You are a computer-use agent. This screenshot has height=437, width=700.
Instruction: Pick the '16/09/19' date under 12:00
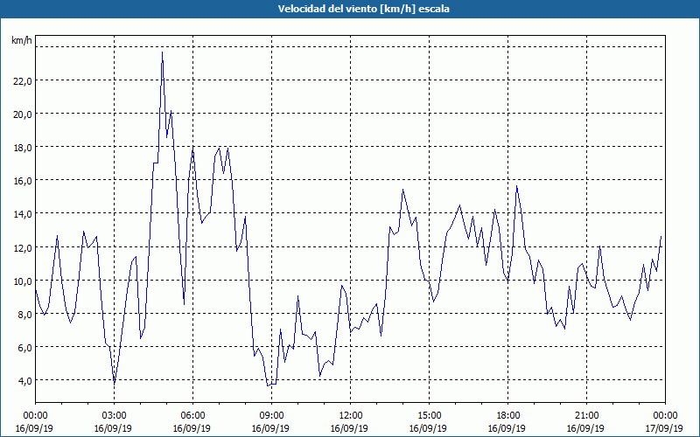pos(349,428)
